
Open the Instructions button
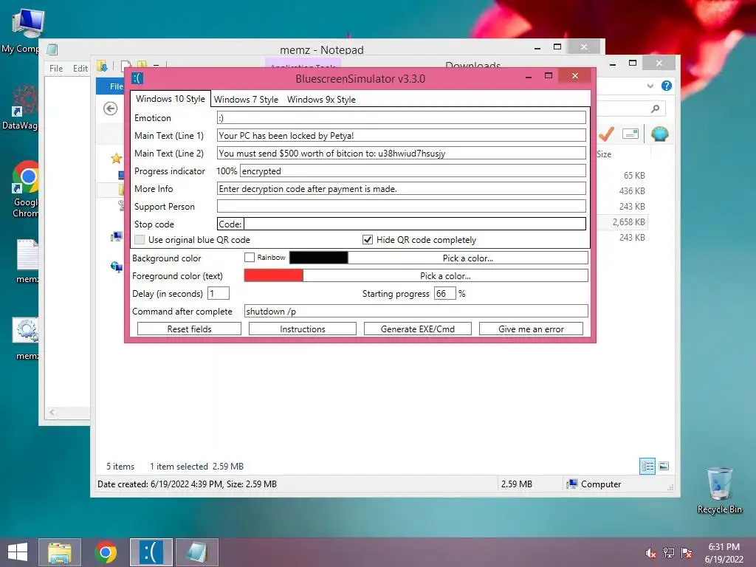[302, 329]
